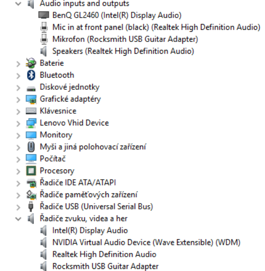Expand the Řadiče USB category
This screenshot has width=265, height=271.
[x=18, y=207]
